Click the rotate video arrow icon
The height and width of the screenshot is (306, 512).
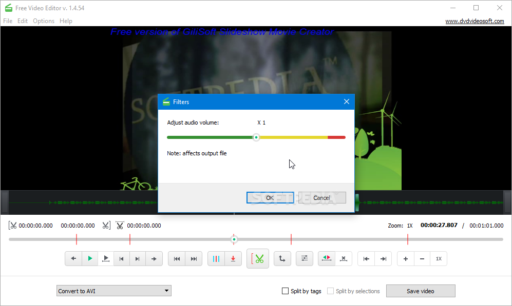pos(282,259)
